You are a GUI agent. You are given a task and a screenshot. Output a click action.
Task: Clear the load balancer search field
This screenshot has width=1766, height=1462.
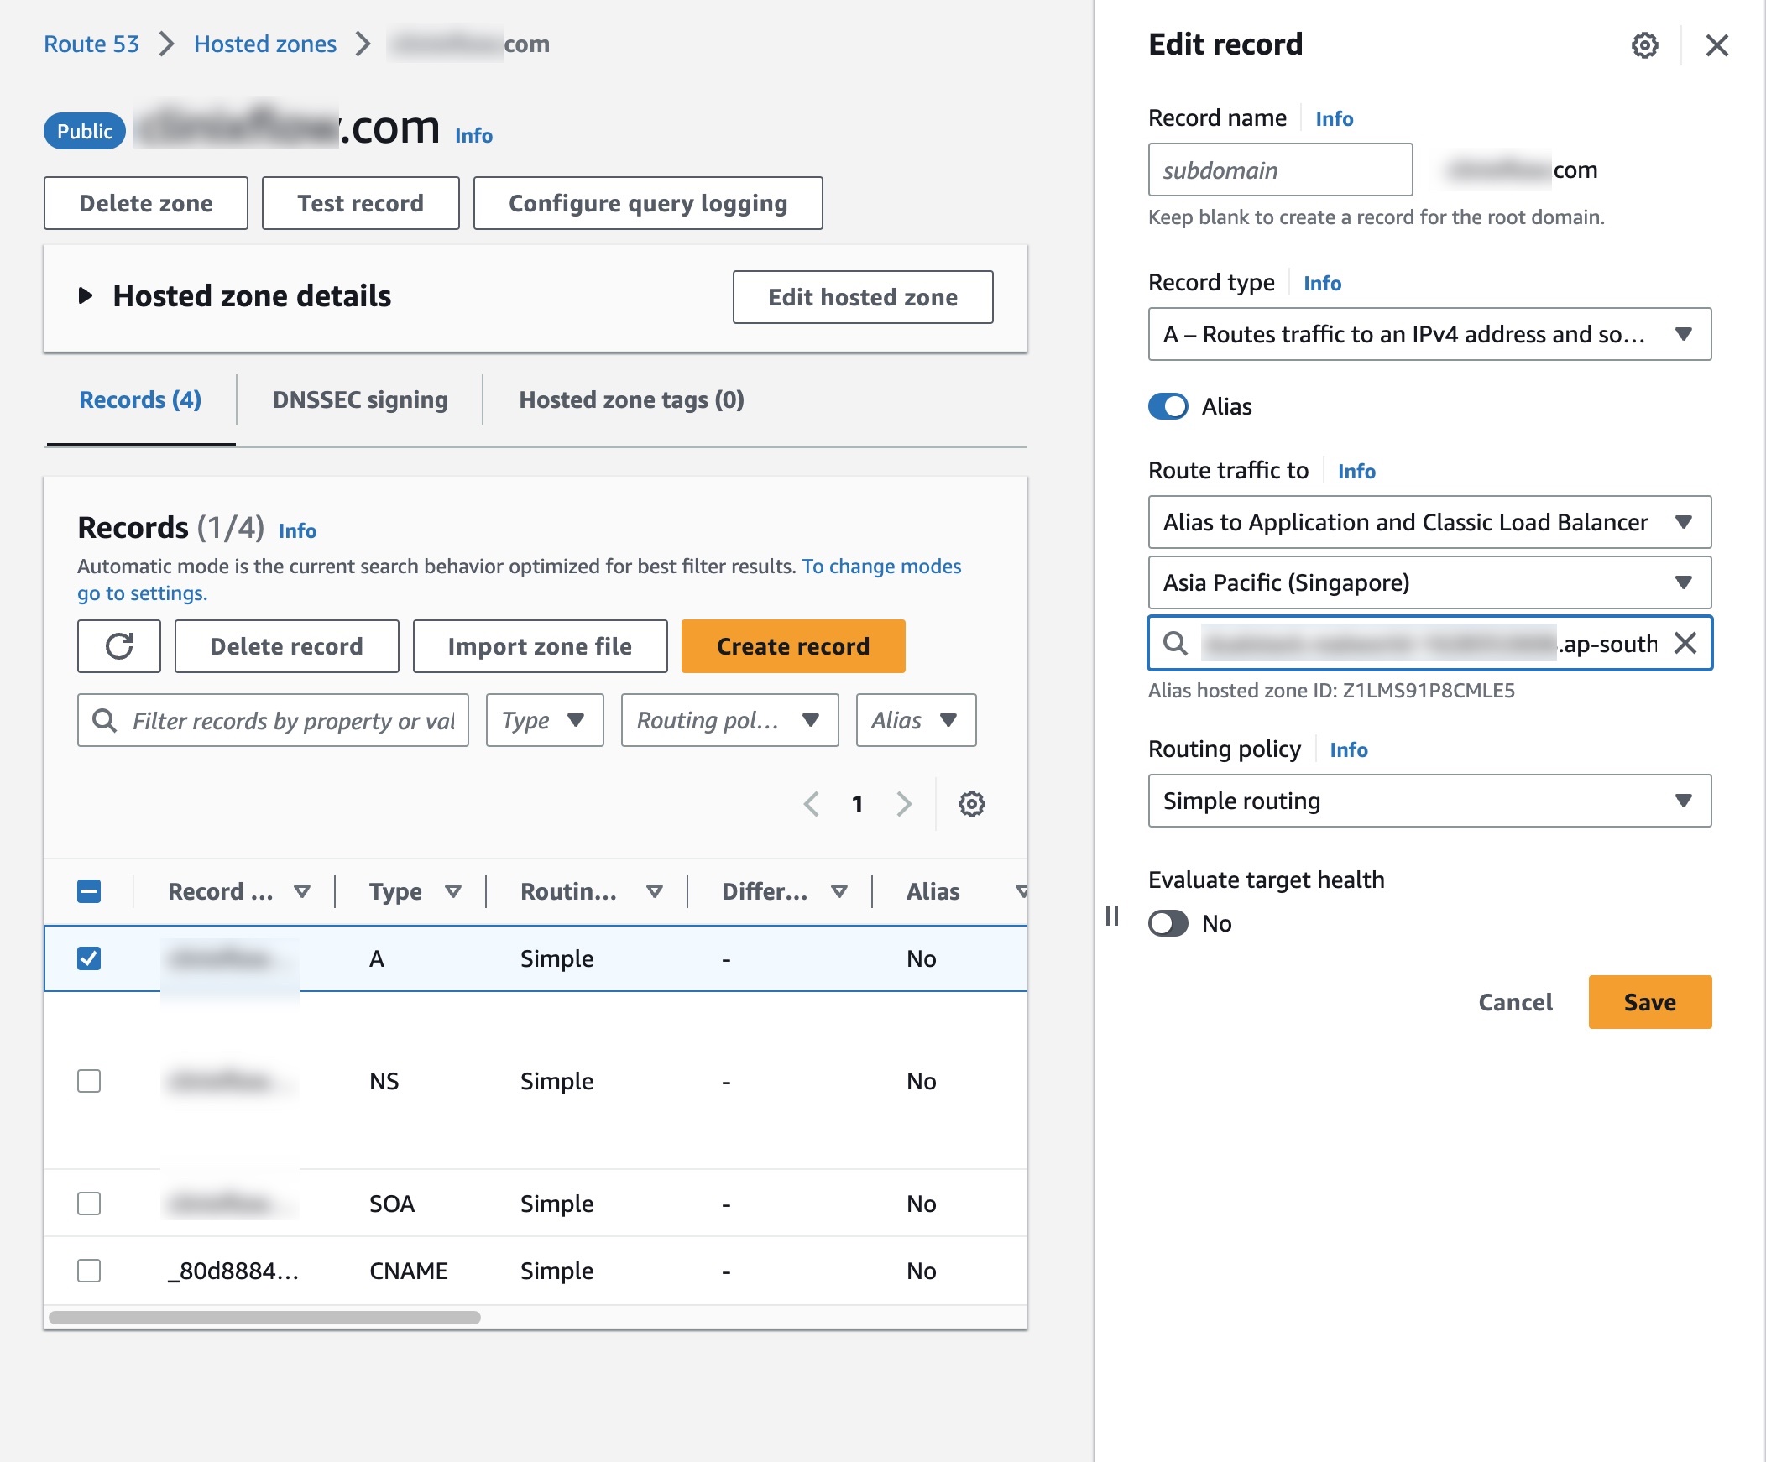tap(1685, 643)
